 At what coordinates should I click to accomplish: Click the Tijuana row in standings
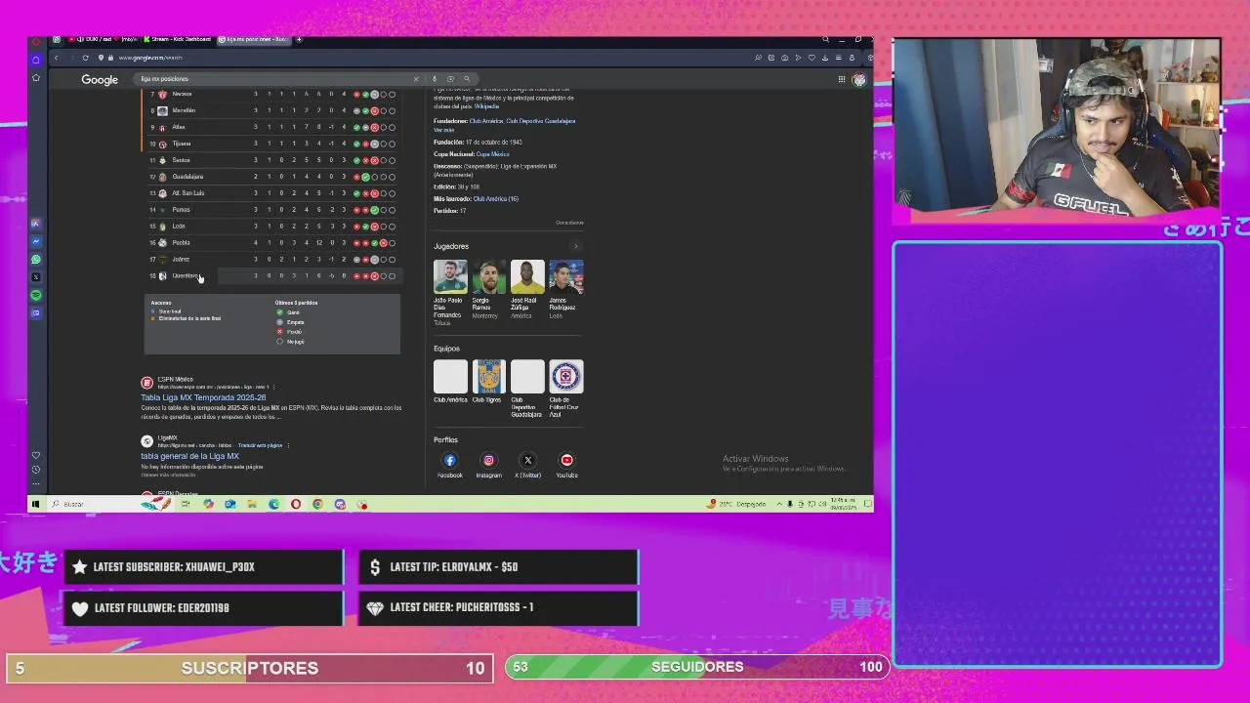272,144
